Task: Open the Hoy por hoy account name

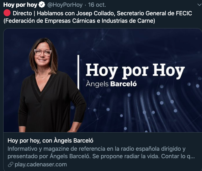Action: (20, 5)
